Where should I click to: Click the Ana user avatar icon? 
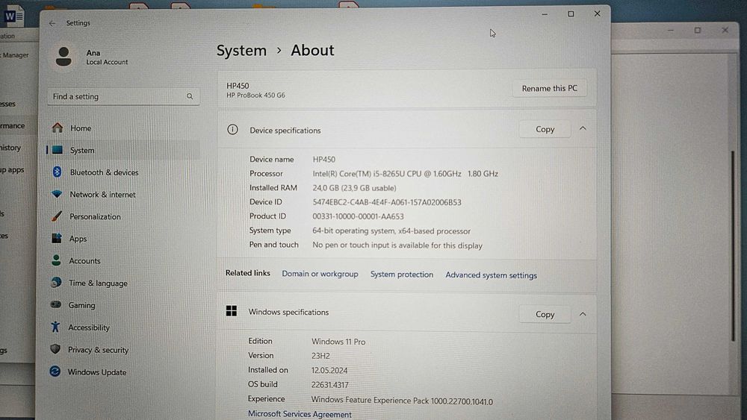(x=63, y=57)
